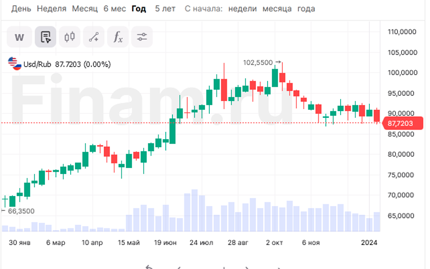Show data since start of недели
Viewport: 430px width, 269px height.
click(242, 9)
